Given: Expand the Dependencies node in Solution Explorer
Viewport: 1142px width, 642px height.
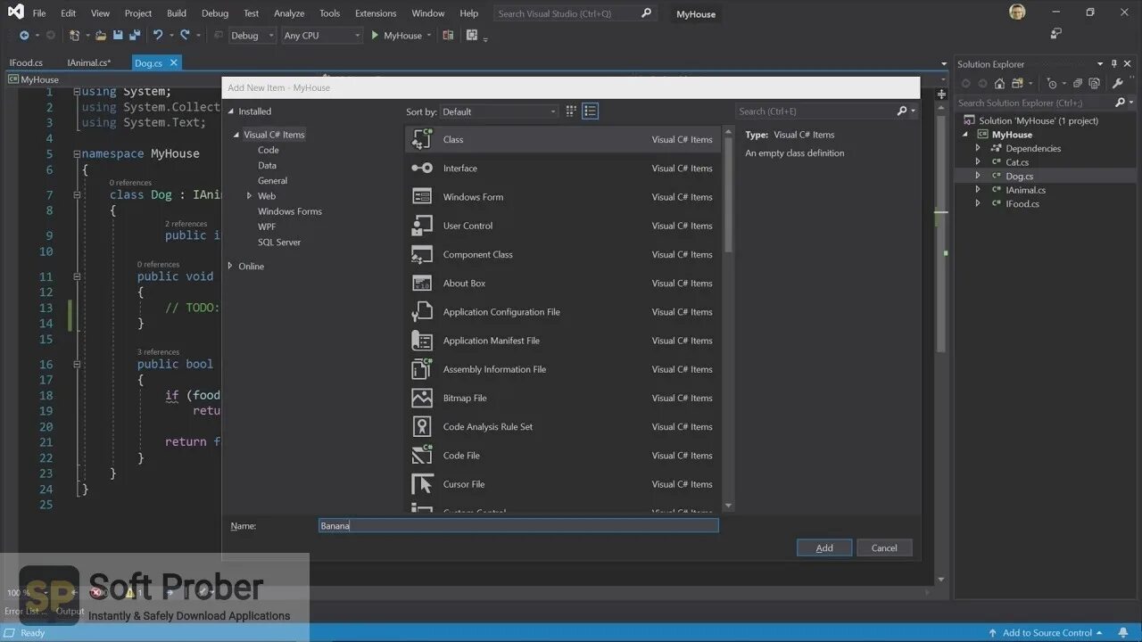Looking at the screenshot, I should 978,148.
